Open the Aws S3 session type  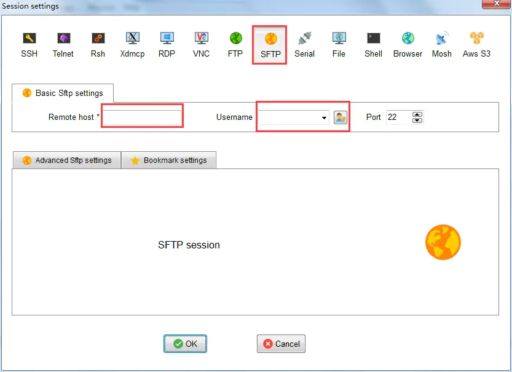point(476,43)
